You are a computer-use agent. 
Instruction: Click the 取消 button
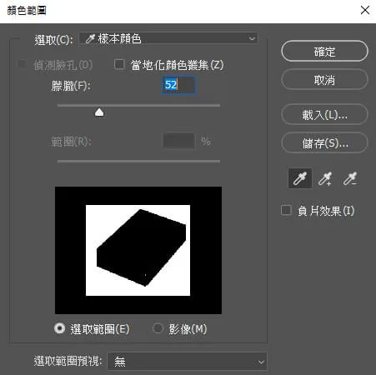click(324, 80)
